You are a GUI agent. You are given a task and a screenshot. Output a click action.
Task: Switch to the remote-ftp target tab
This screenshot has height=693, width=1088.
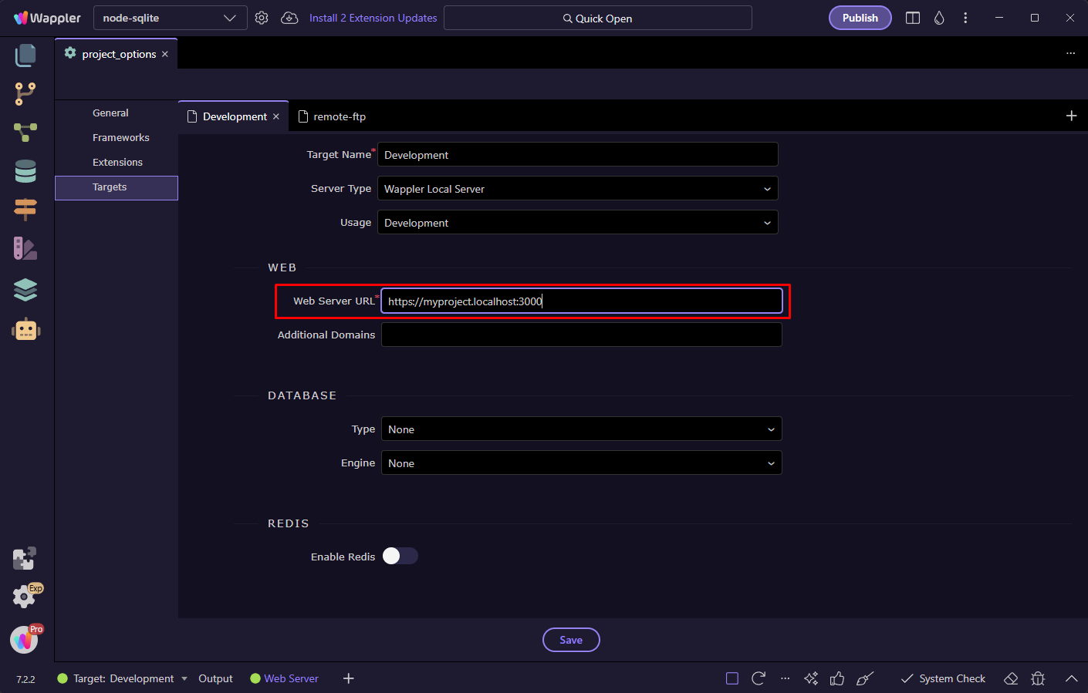tap(339, 116)
